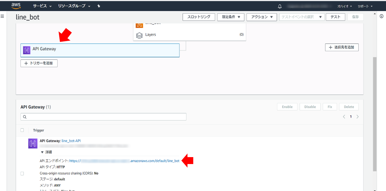Viewport: 386px width, 191px height.
Task: Open the 限定条件 dropdown
Action: pos(231,17)
